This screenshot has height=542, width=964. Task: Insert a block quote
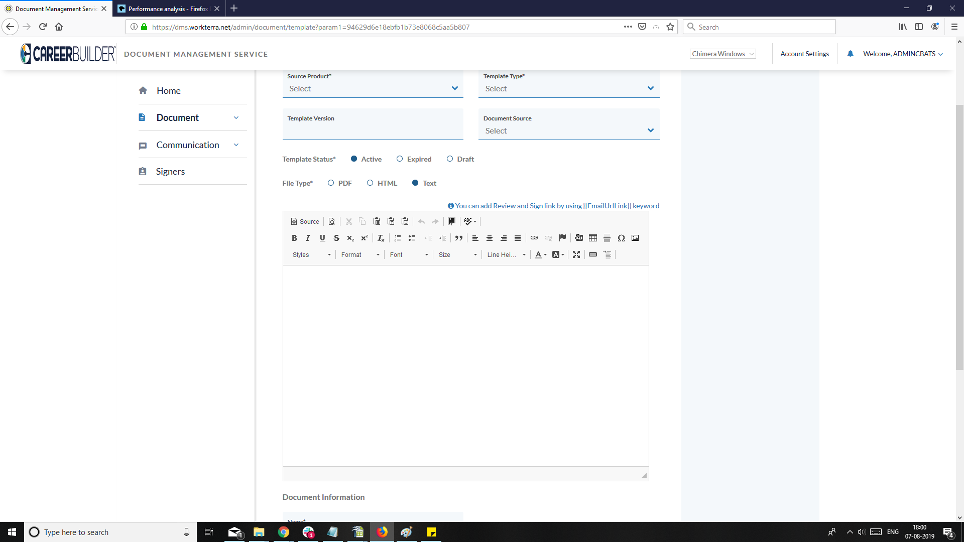point(459,238)
